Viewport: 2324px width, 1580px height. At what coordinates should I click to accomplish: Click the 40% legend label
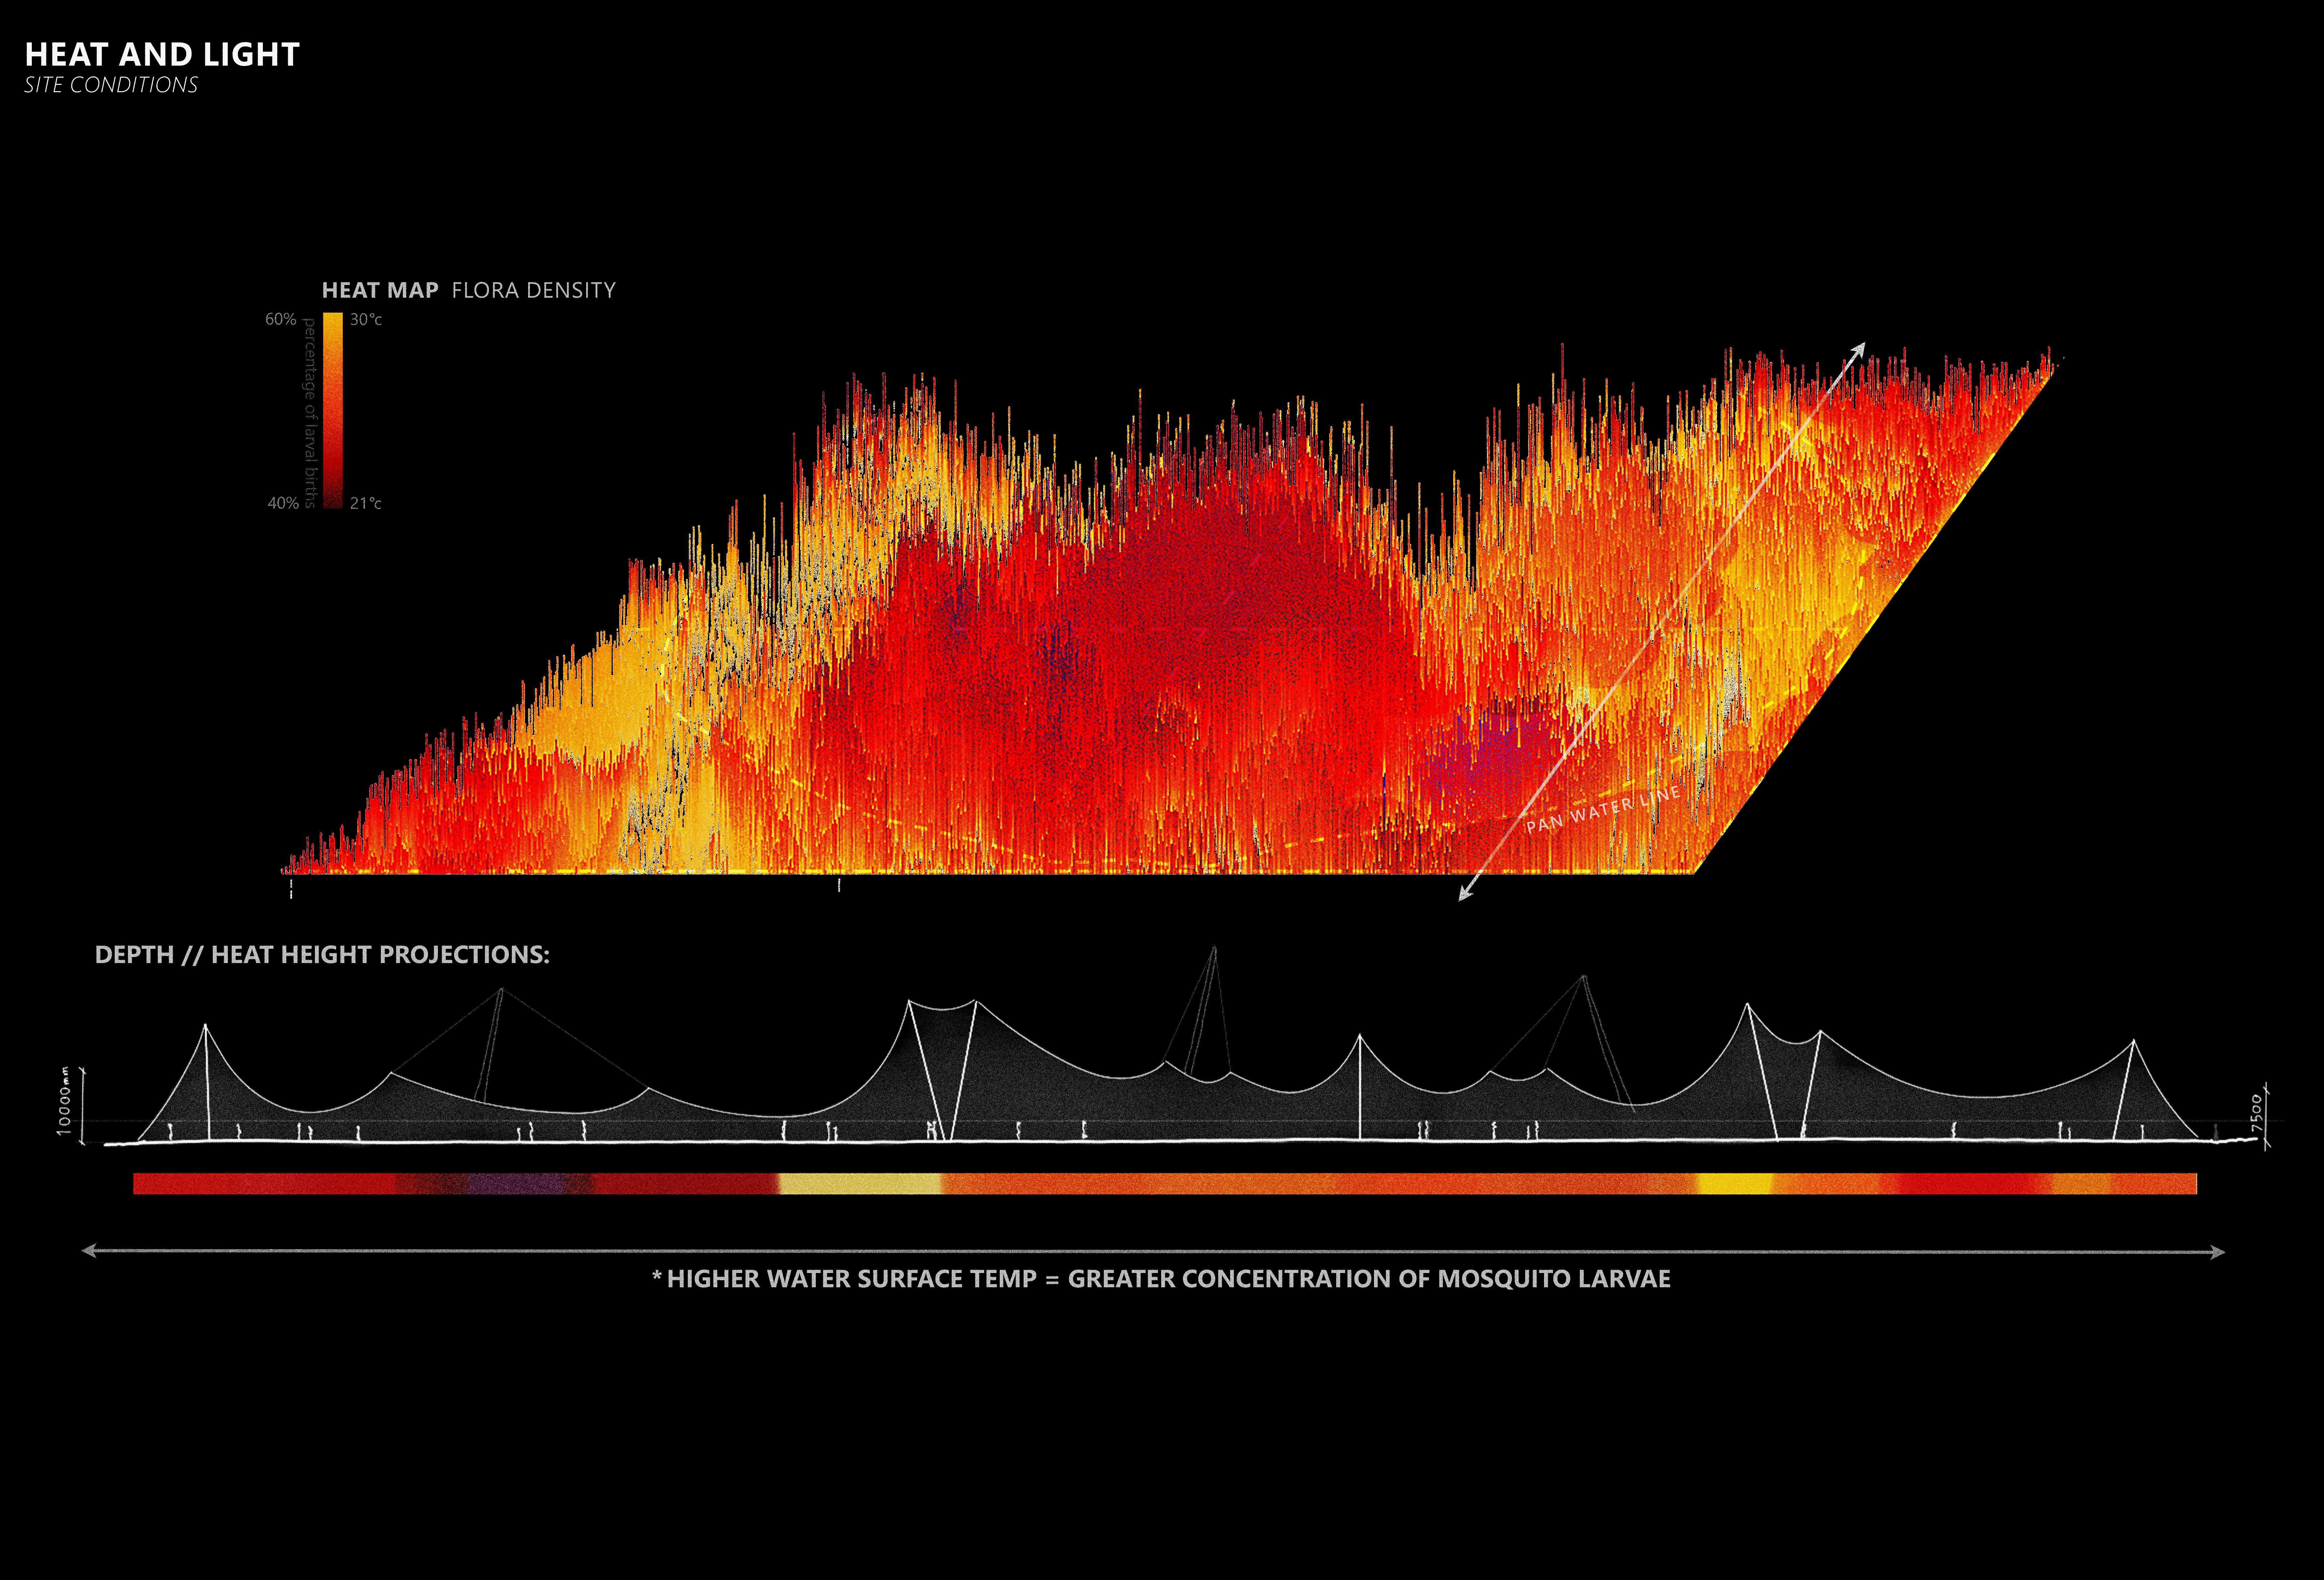pyautogui.click(x=283, y=503)
